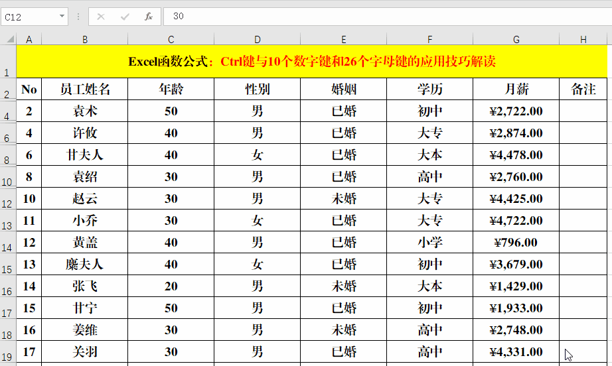Image resolution: width=612 pixels, height=366 pixels.
Task: Select the cell with name 张飞
Action: click(x=85, y=286)
